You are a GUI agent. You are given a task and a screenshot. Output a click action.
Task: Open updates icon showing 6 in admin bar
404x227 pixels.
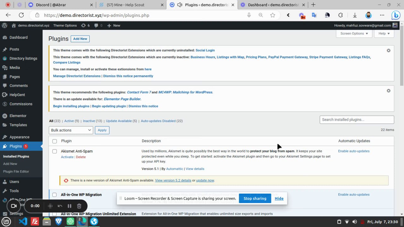[x=85, y=26]
